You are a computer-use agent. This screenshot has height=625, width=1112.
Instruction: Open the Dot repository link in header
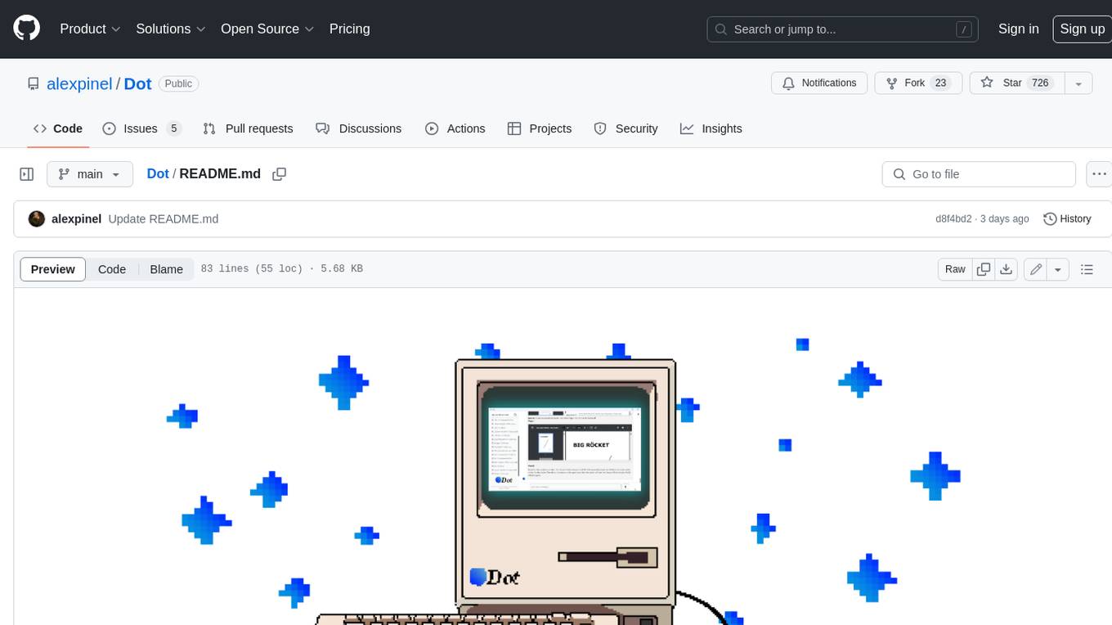tap(137, 83)
